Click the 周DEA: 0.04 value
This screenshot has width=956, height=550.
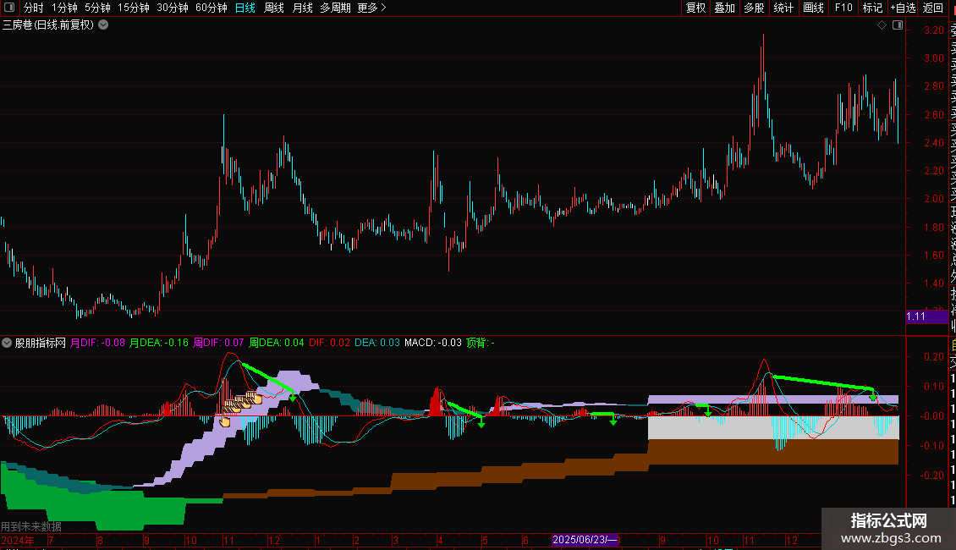click(x=276, y=343)
